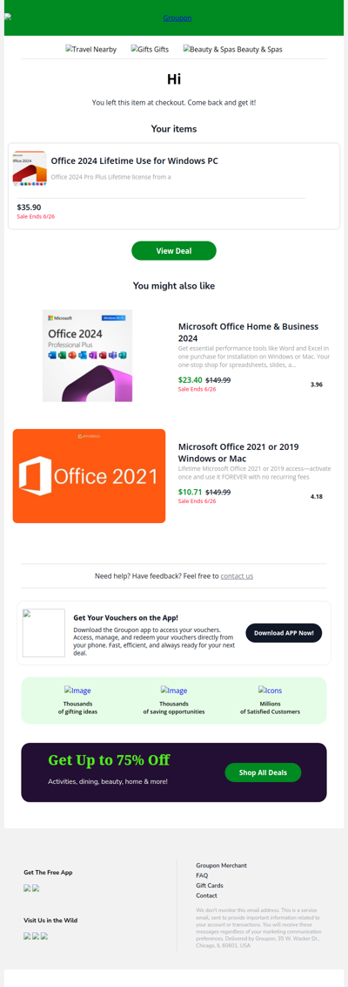Select the Travel Nearby category
This screenshot has height=987, width=348.
pyautogui.click(x=91, y=49)
